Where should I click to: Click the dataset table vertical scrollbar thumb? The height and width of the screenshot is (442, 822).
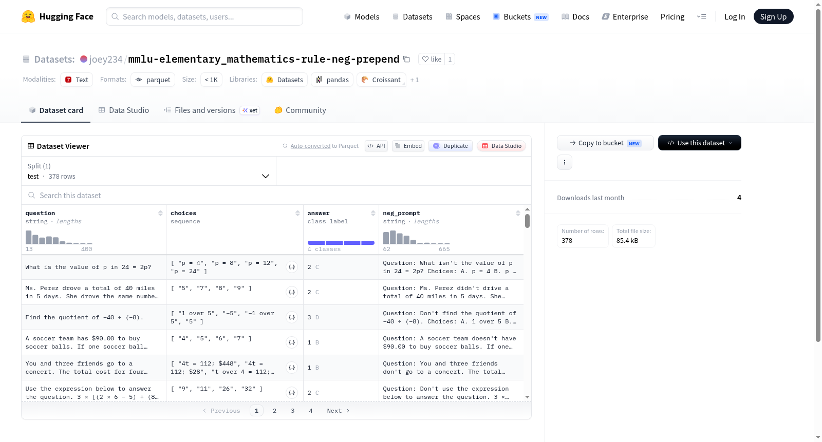(527, 221)
